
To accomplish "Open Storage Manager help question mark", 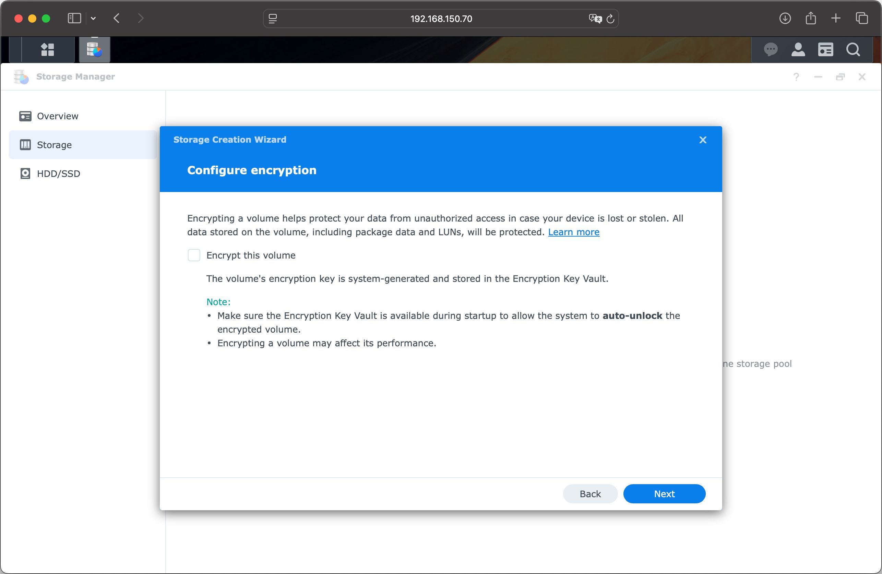I will [x=796, y=77].
